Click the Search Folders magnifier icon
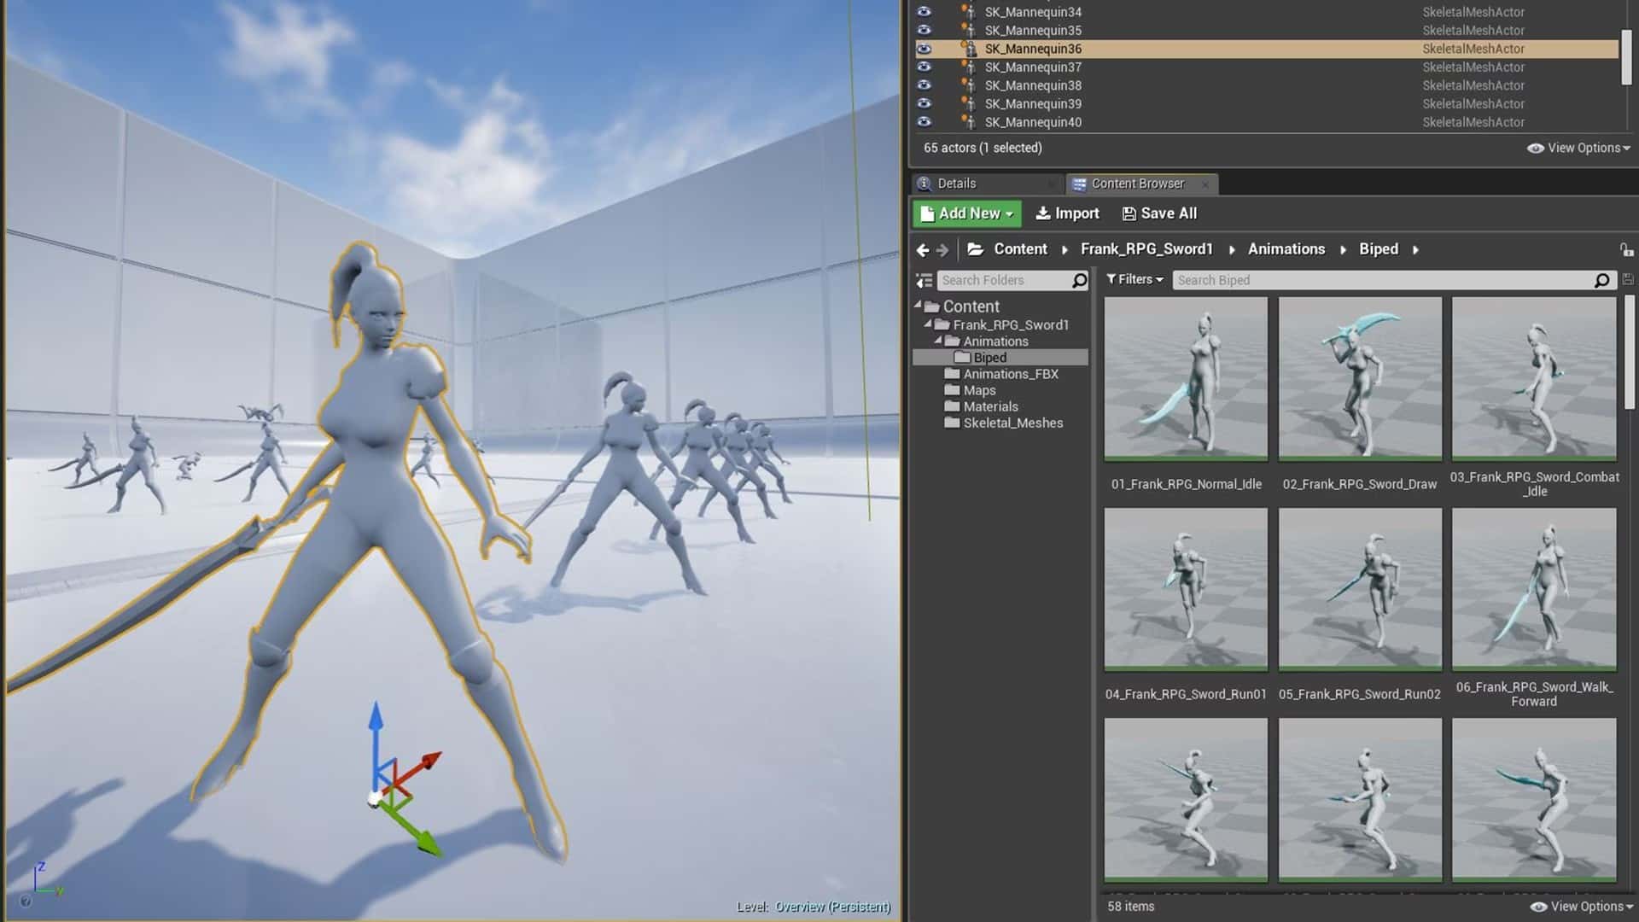Image resolution: width=1639 pixels, height=922 pixels. pyautogui.click(x=1080, y=280)
